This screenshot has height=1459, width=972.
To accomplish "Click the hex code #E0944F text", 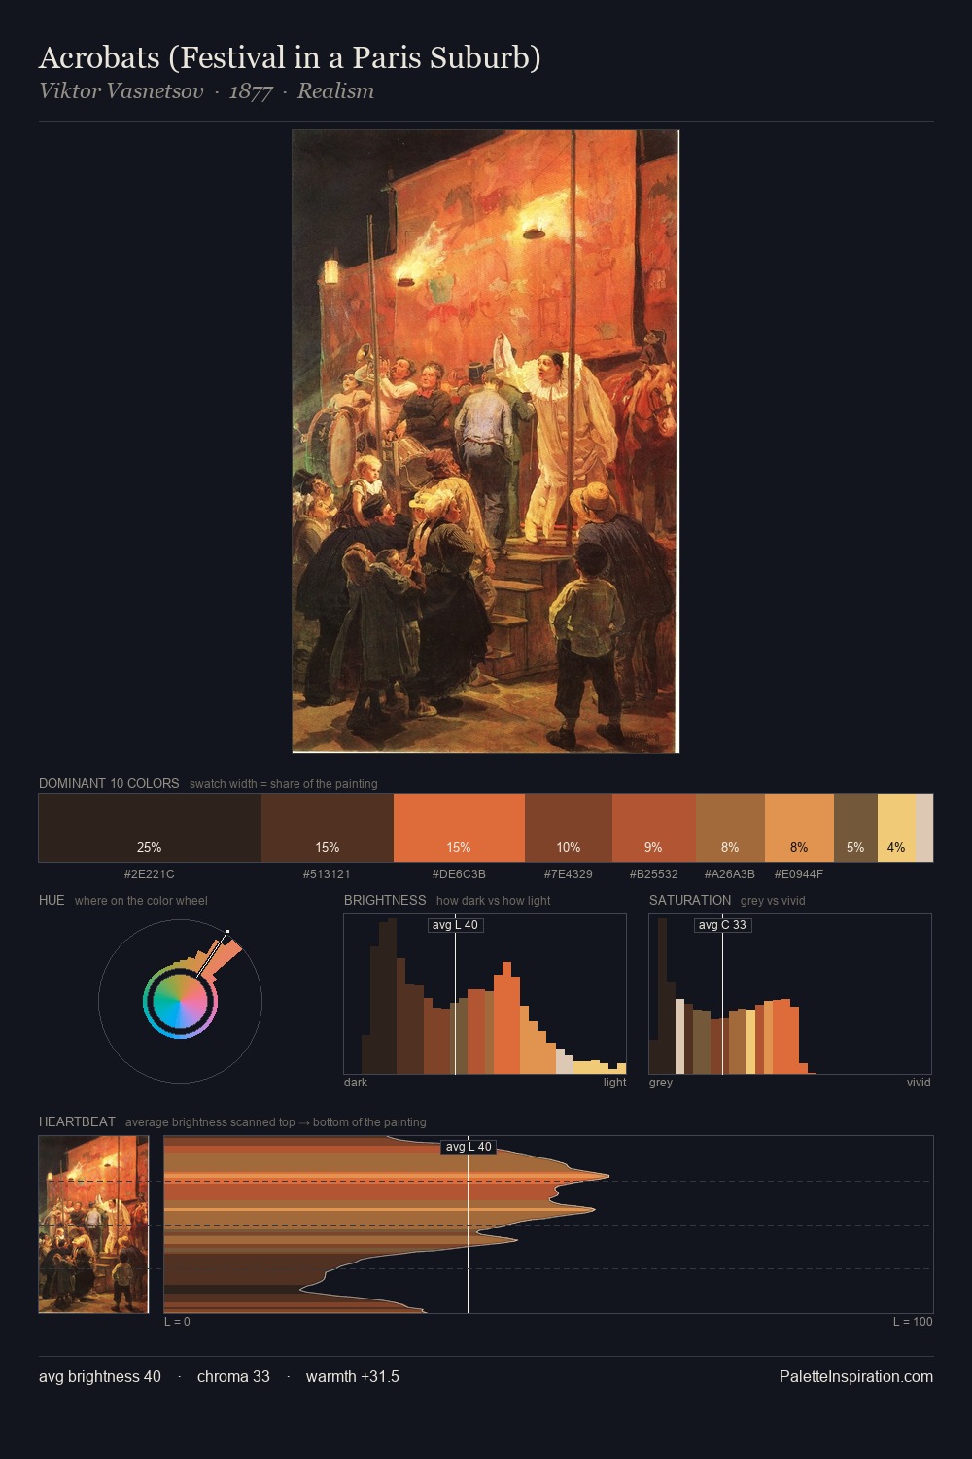I will point(799,874).
